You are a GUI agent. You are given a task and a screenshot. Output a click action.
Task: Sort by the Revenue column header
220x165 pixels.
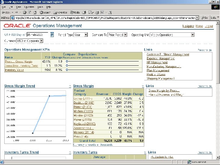pos(102,94)
